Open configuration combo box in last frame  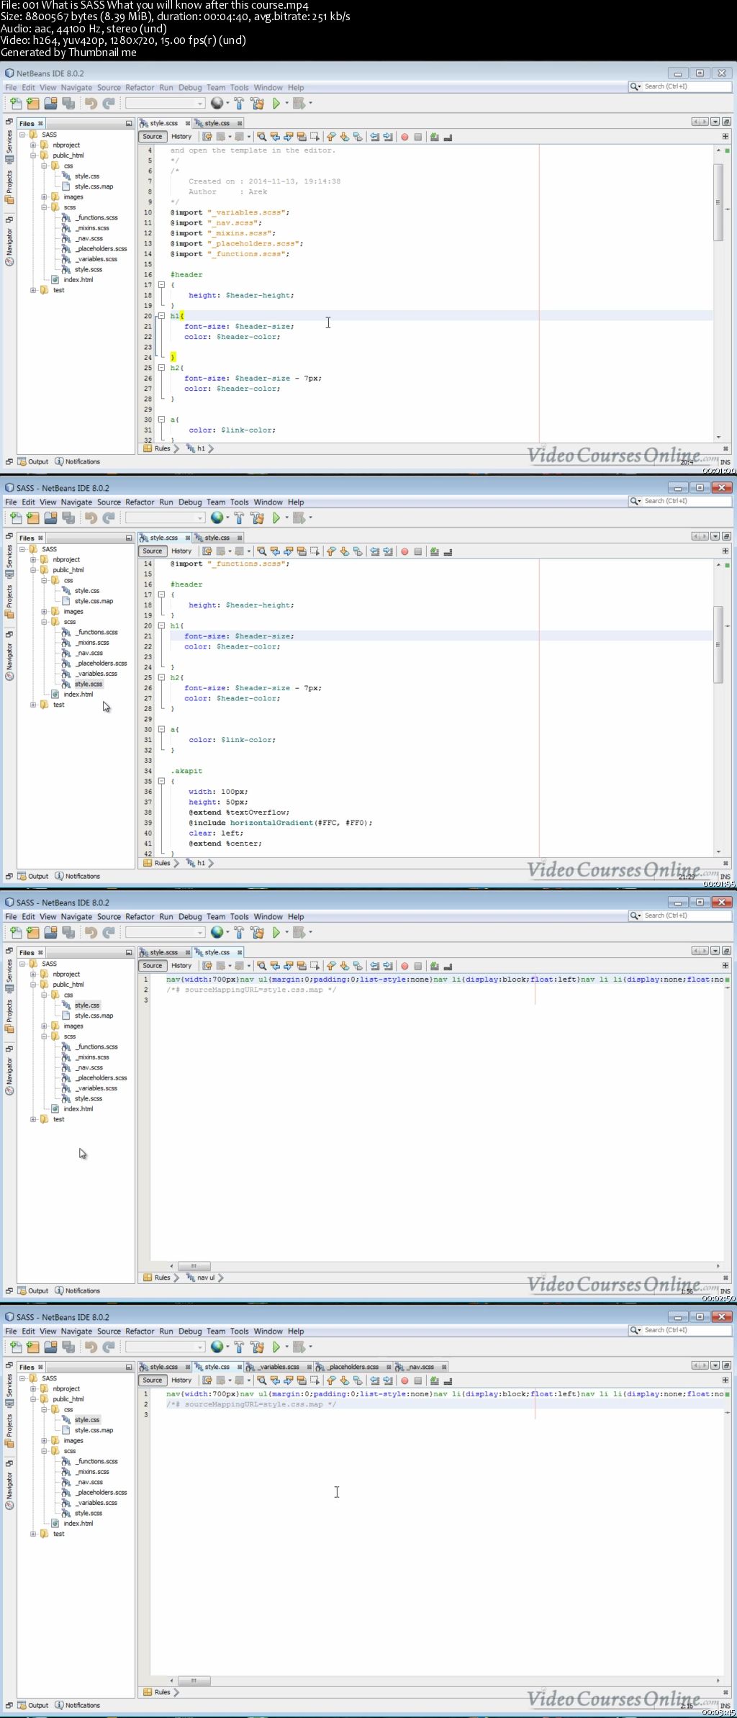[165, 1347]
